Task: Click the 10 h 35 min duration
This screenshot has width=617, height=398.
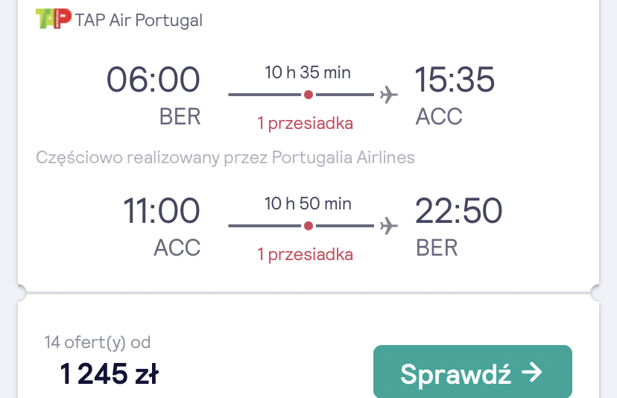Action: point(308,72)
